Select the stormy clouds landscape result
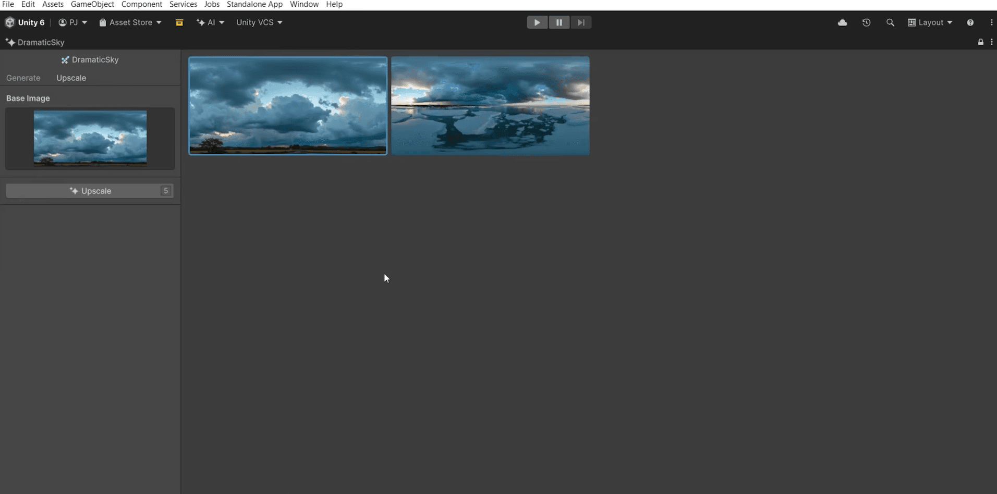The width and height of the screenshot is (997, 494). pyautogui.click(x=288, y=106)
